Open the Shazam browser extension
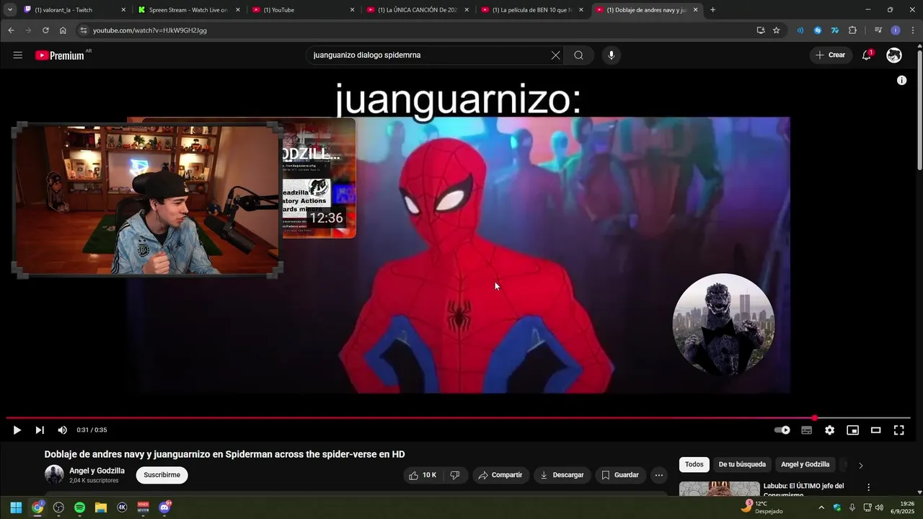Image resolution: width=923 pixels, height=519 pixels. tap(818, 30)
